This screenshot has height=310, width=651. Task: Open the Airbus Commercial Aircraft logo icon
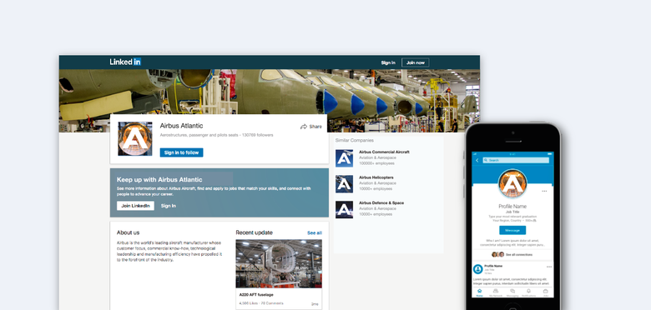pyautogui.click(x=344, y=158)
